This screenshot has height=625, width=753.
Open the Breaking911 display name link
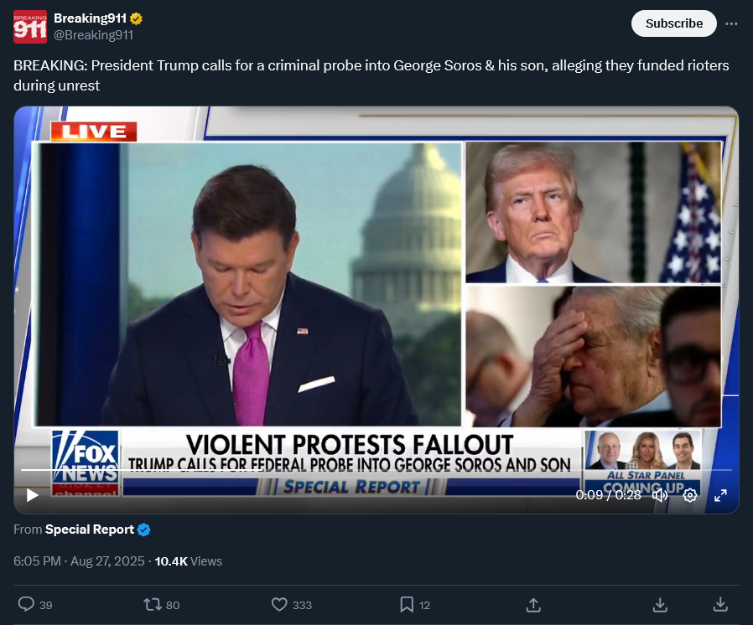[90, 18]
